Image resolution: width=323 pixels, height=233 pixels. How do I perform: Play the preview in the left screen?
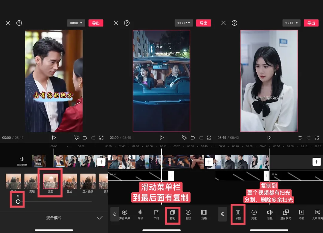click(x=54, y=137)
